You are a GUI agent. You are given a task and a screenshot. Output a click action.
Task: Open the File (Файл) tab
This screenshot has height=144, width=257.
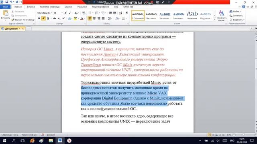click(x=5, y=7)
